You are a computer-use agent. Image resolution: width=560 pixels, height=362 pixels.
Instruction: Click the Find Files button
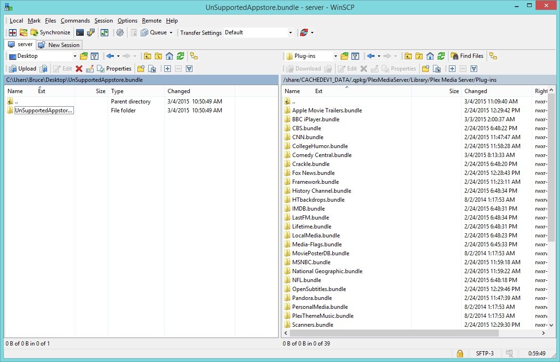[x=467, y=56]
